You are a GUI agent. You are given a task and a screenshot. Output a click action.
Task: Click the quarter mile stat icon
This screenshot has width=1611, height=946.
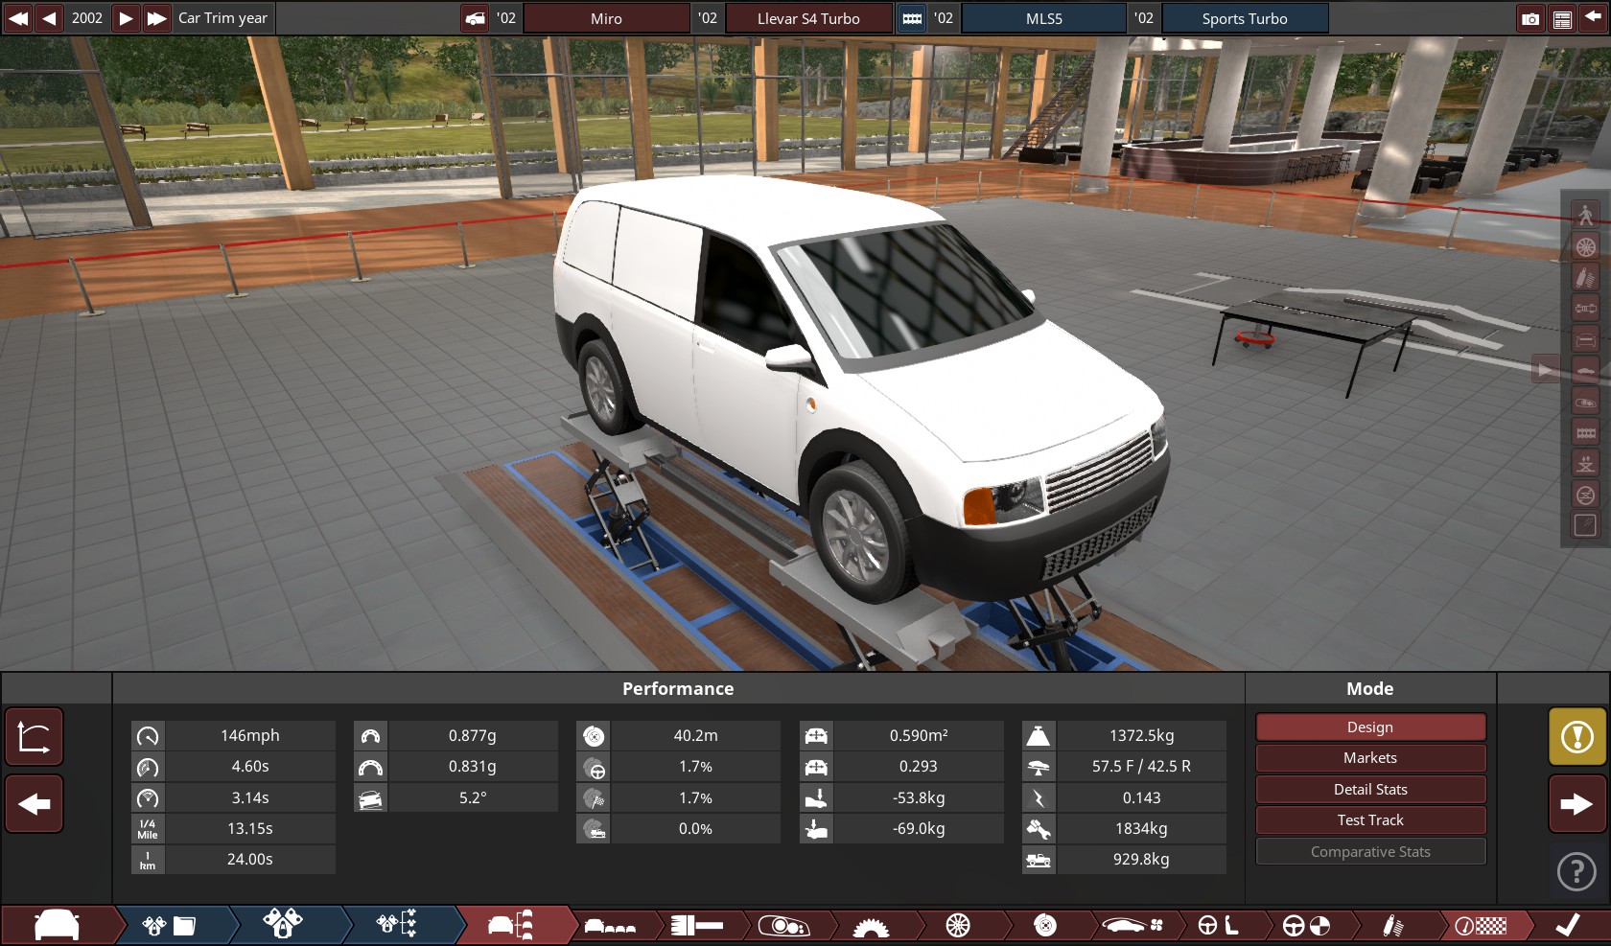tap(148, 829)
